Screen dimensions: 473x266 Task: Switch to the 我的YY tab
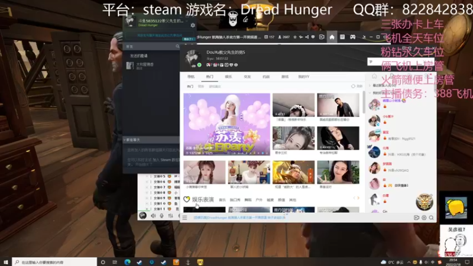tap(304, 77)
